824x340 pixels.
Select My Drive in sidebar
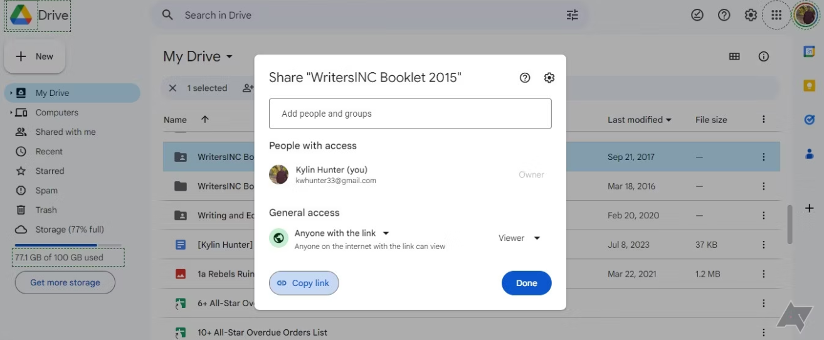pos(72,93)
